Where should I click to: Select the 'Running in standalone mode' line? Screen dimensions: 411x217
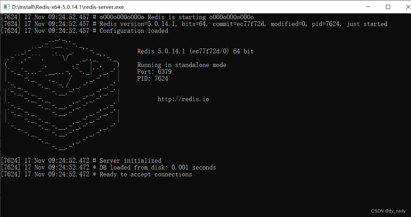(182, 65)
